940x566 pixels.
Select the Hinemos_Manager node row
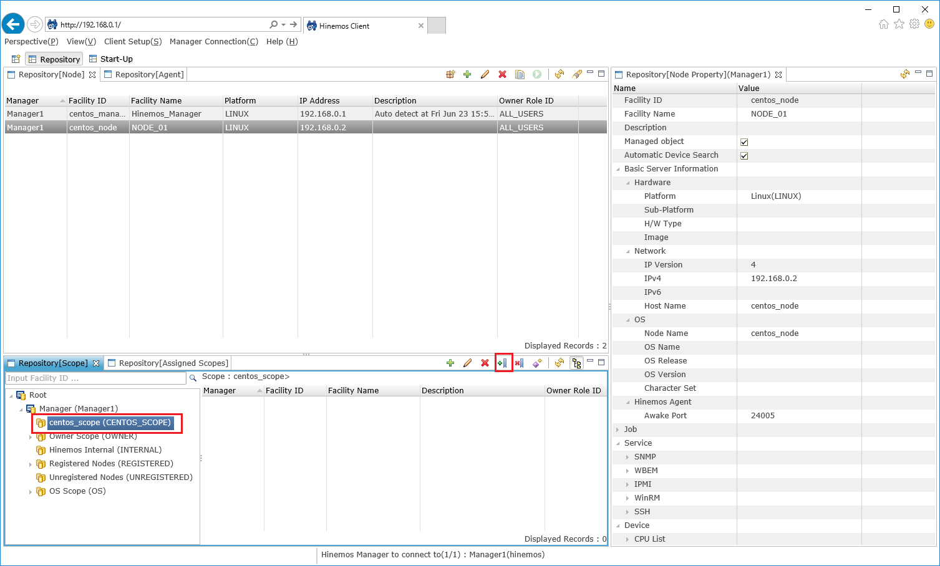(x=306, y=114)
